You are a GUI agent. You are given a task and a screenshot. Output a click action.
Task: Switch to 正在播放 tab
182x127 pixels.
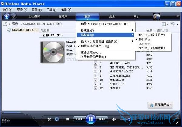pyautogui.click(x=34, y=16)
